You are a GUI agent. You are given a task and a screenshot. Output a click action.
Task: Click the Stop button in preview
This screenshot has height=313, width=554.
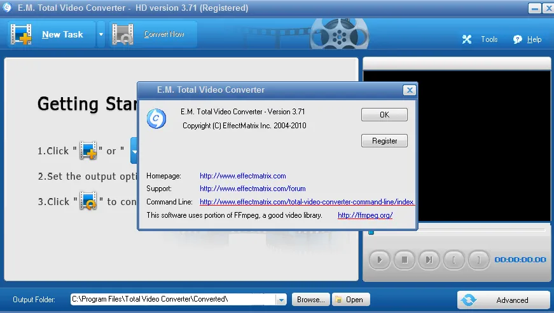[x=404, y=260]
